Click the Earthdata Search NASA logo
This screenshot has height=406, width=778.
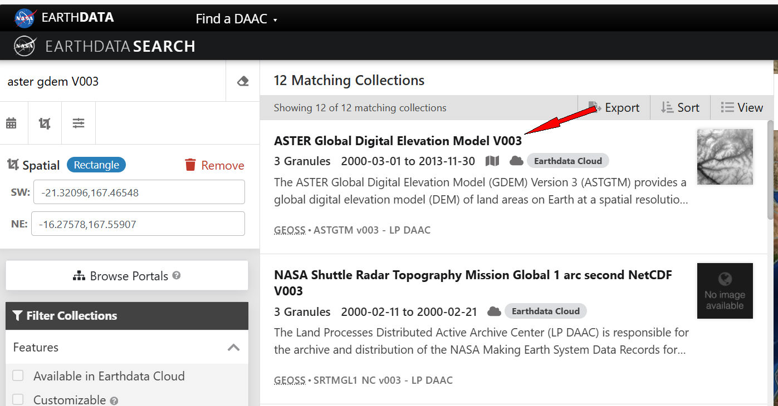[x=25, y=46]
